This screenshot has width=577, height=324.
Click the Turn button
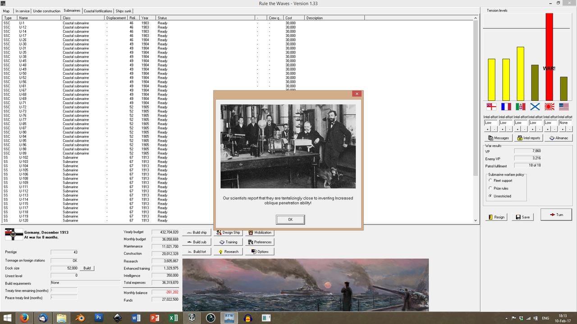point(556,215)
